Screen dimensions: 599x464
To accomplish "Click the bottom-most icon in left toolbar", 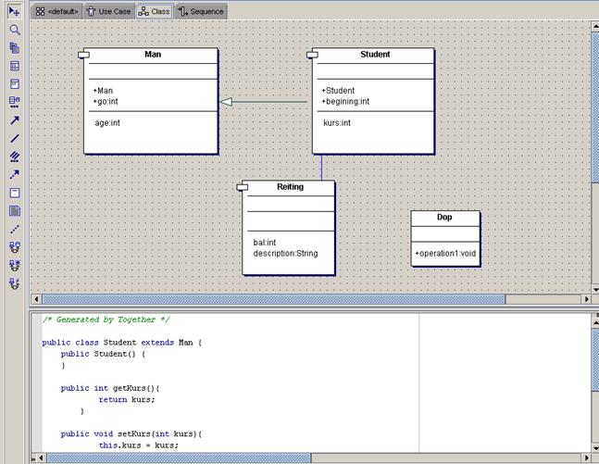I will [14, 282].
